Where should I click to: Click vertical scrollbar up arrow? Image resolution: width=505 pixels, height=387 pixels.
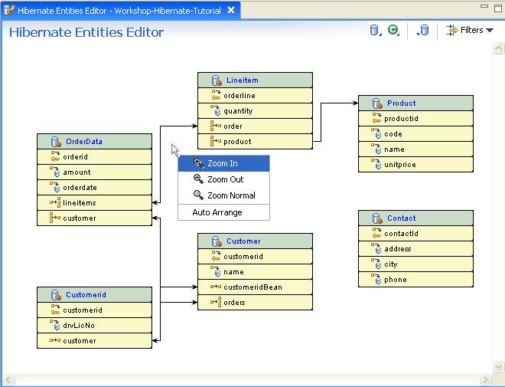[x=498, y=49]
